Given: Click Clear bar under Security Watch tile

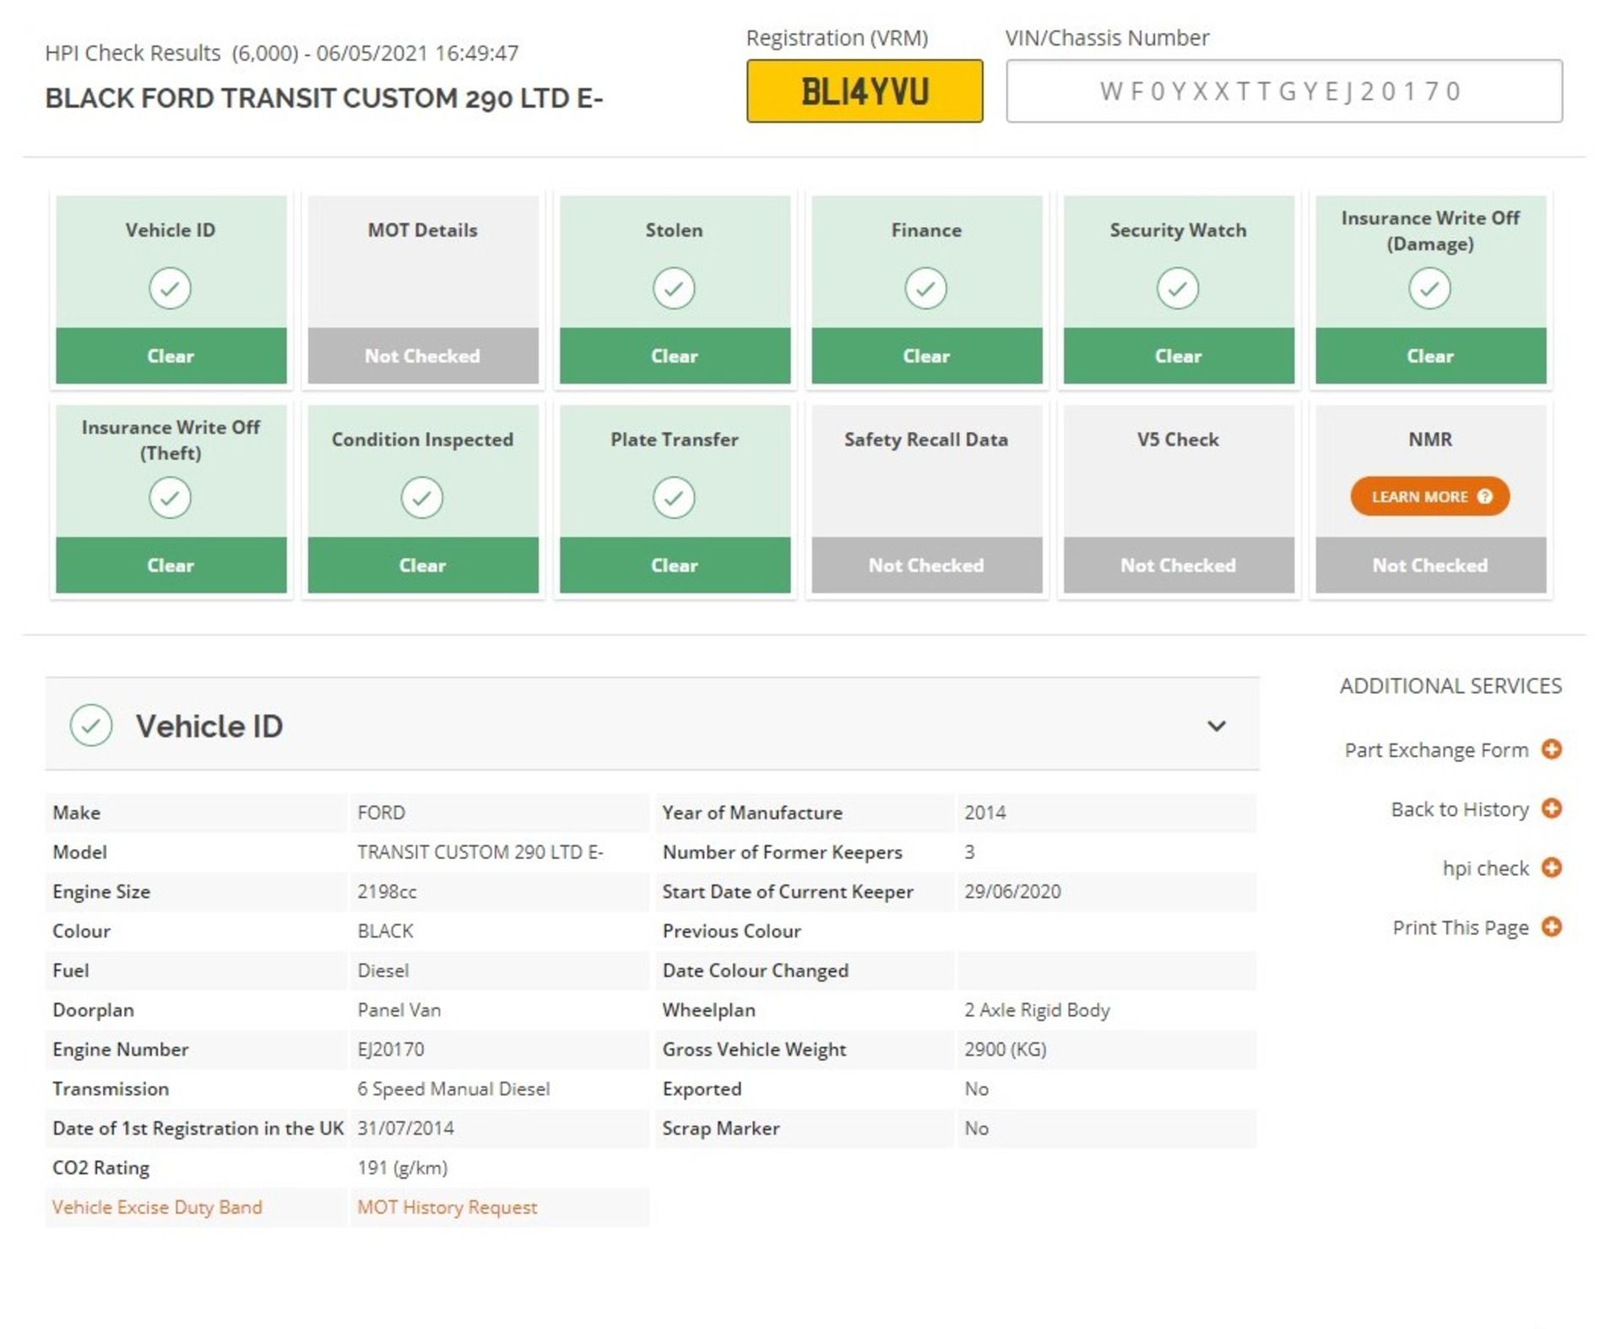Looking at the screenshot, I should [1178, 355].
